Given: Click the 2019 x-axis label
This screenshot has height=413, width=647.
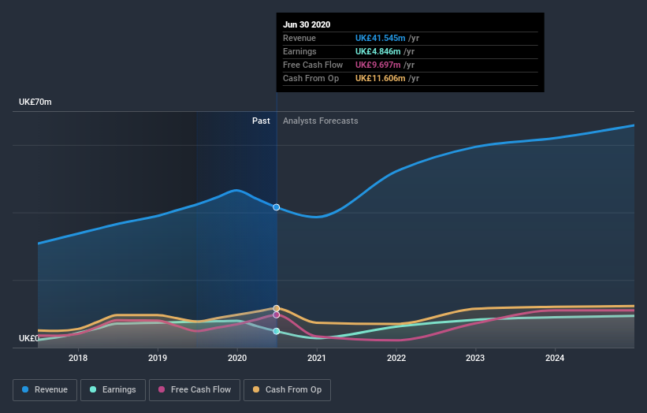Looking at the screenshot, I should 158,358.
